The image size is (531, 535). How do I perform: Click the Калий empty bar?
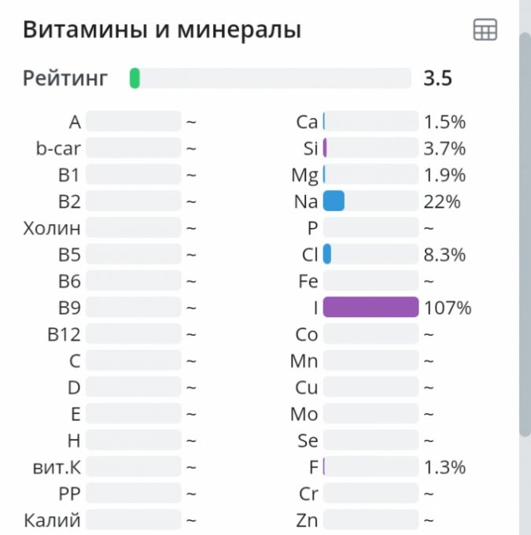[x=133, y=520]
